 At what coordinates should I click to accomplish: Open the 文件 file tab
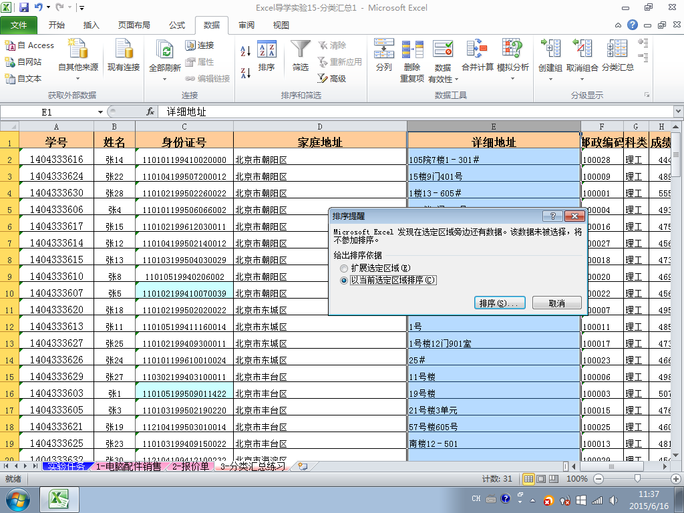[x=19, y=25]
